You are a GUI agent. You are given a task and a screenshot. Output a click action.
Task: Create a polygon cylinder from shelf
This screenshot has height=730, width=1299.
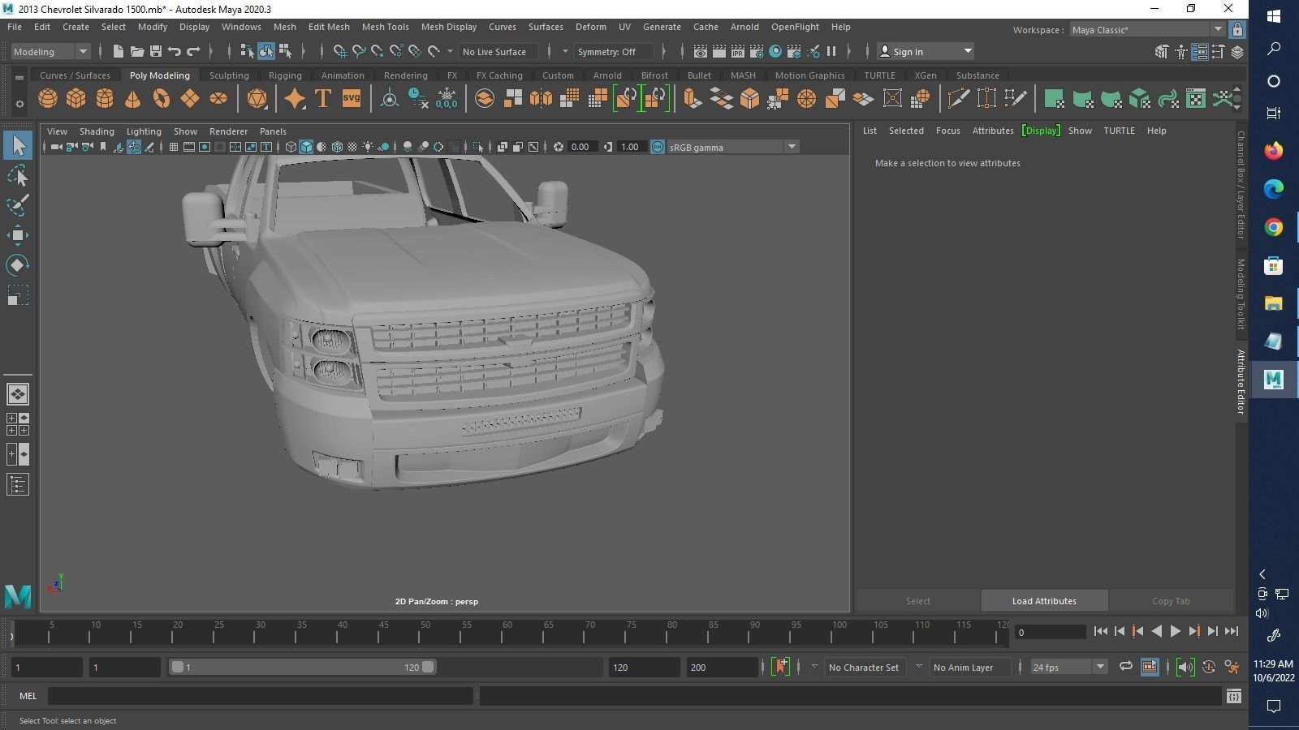pyautogui.click(x=105, y=99)
